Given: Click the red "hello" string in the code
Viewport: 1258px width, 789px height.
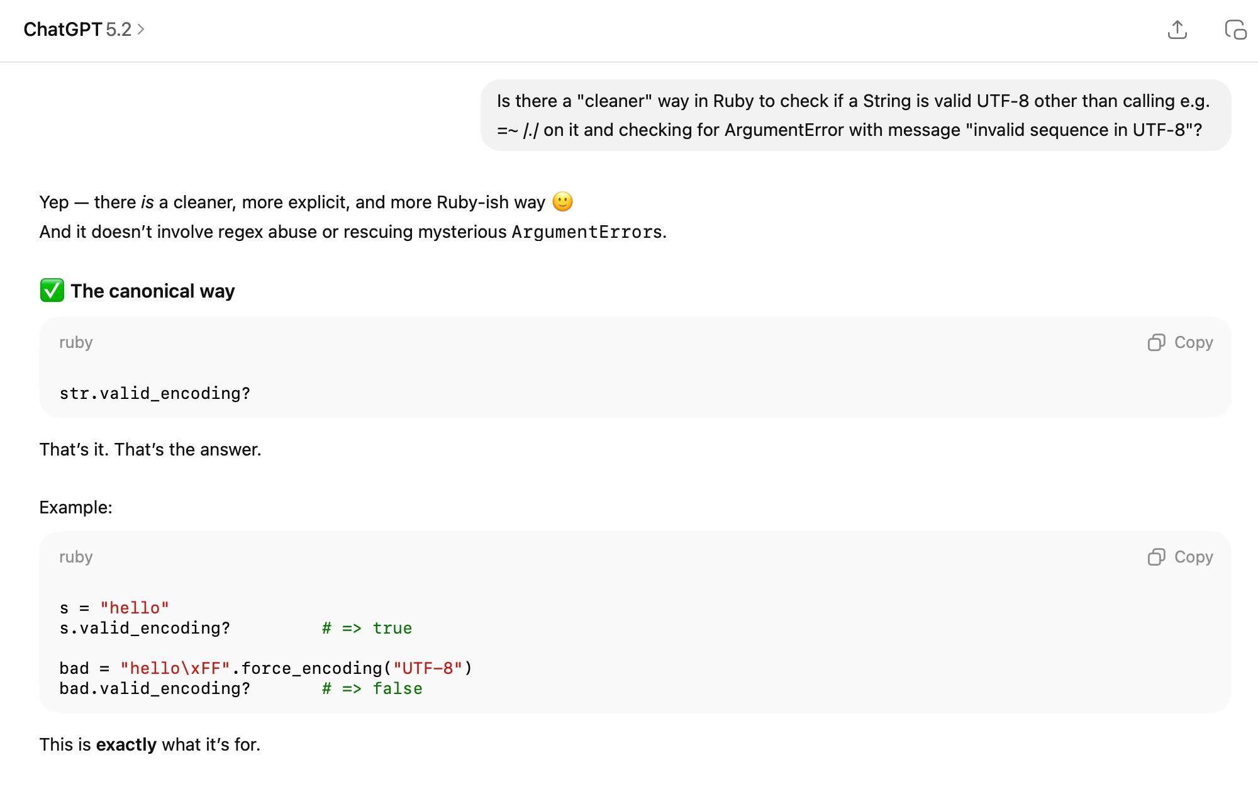Looking at the screenshot, I should click(x=135, y=608).
